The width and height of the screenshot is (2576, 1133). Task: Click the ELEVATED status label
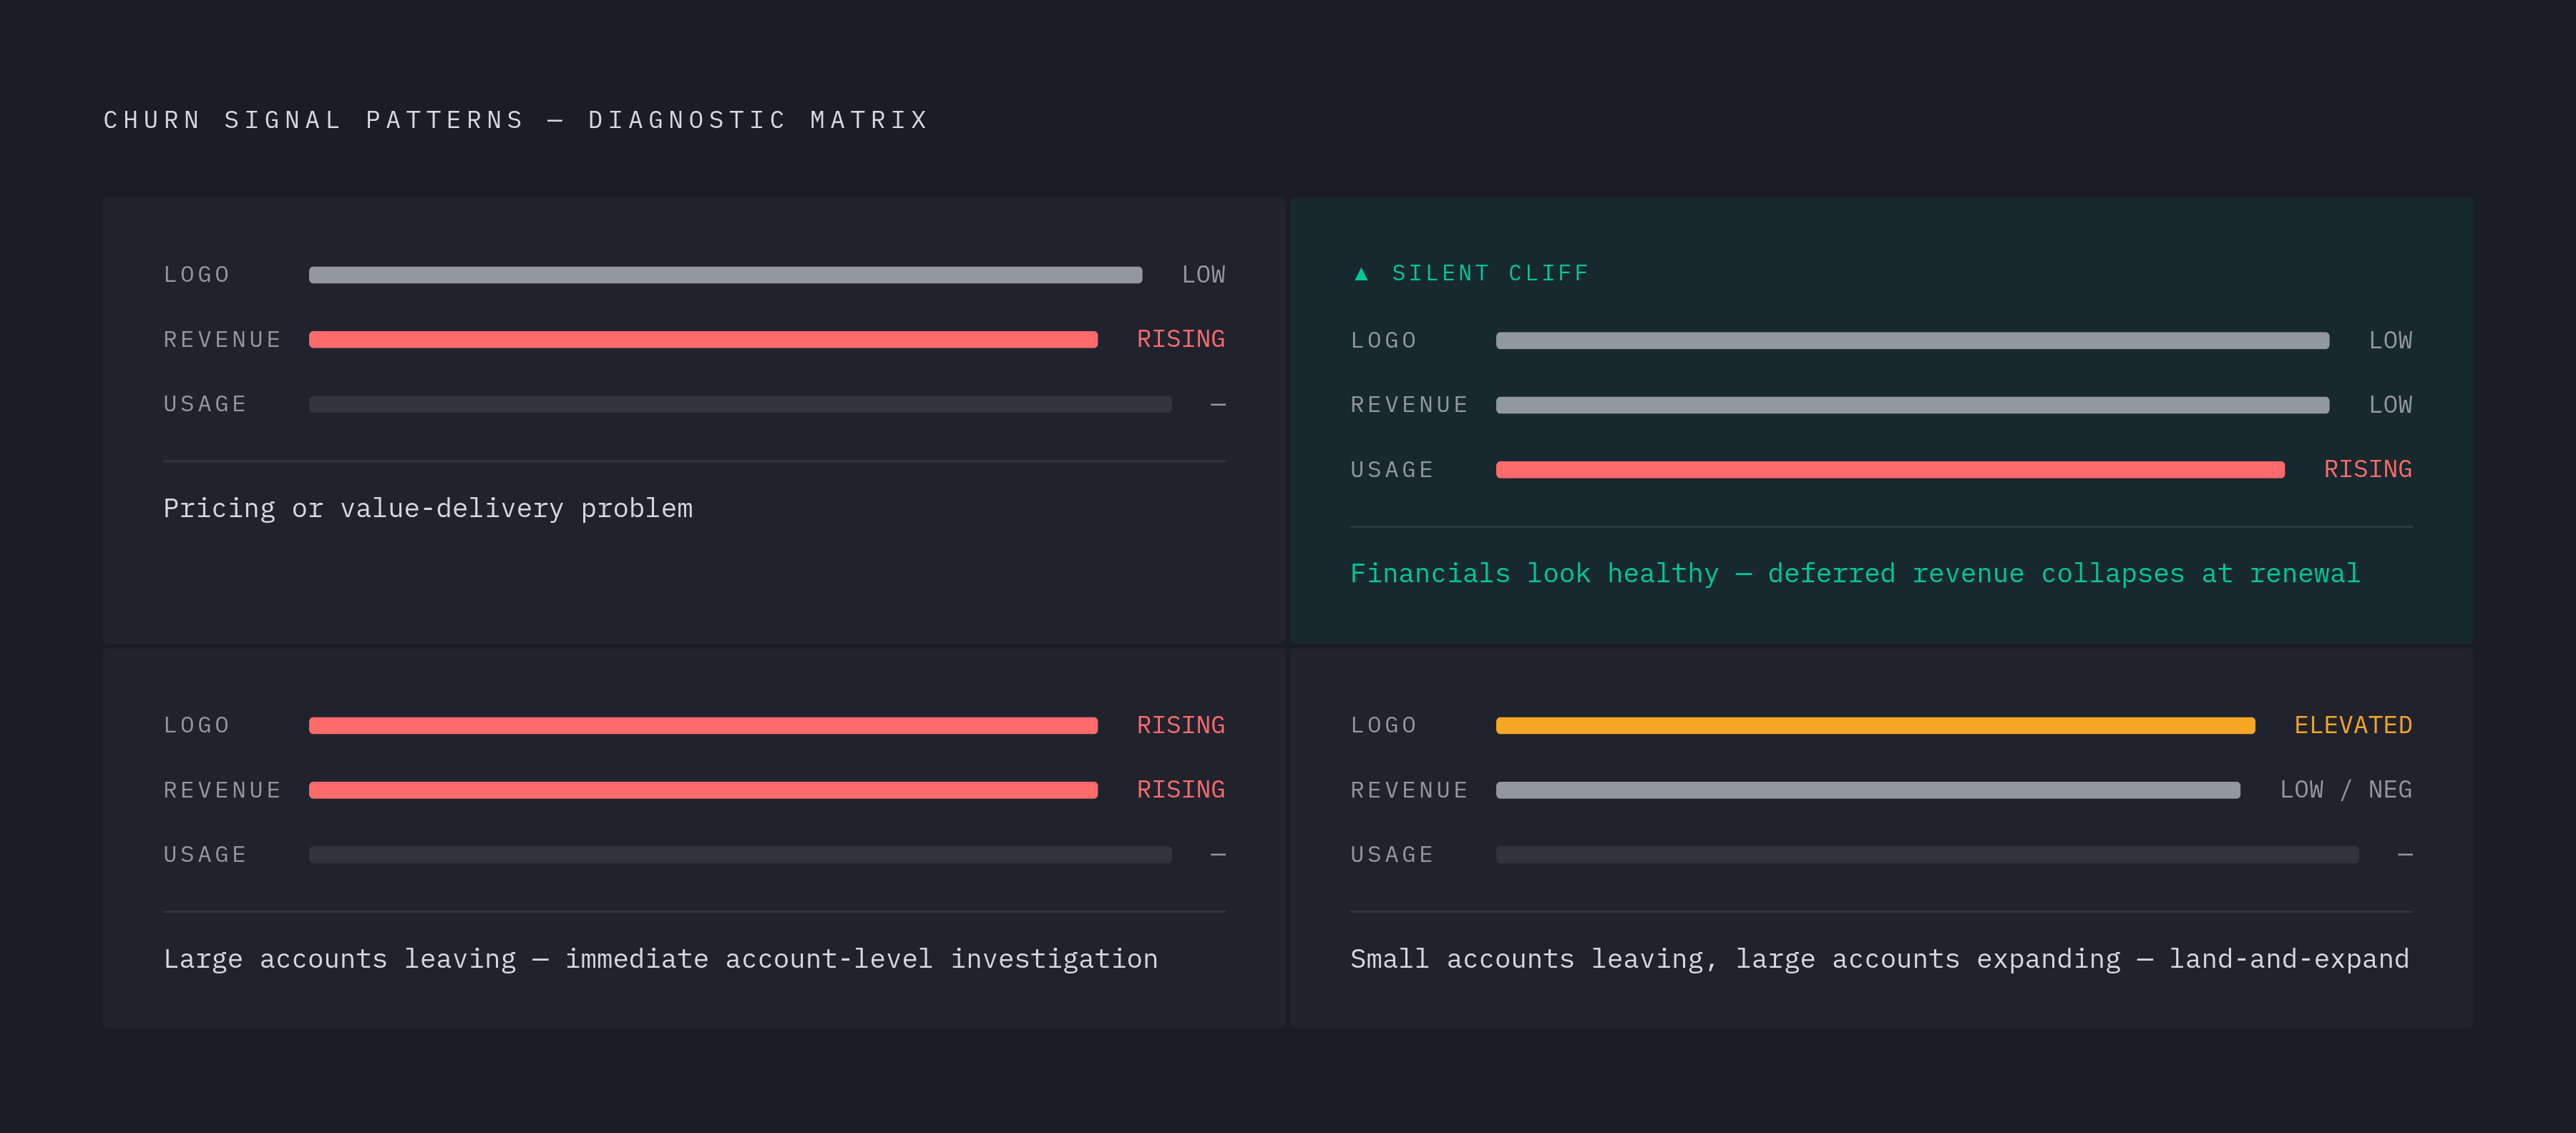click(x=2353, y=725)
